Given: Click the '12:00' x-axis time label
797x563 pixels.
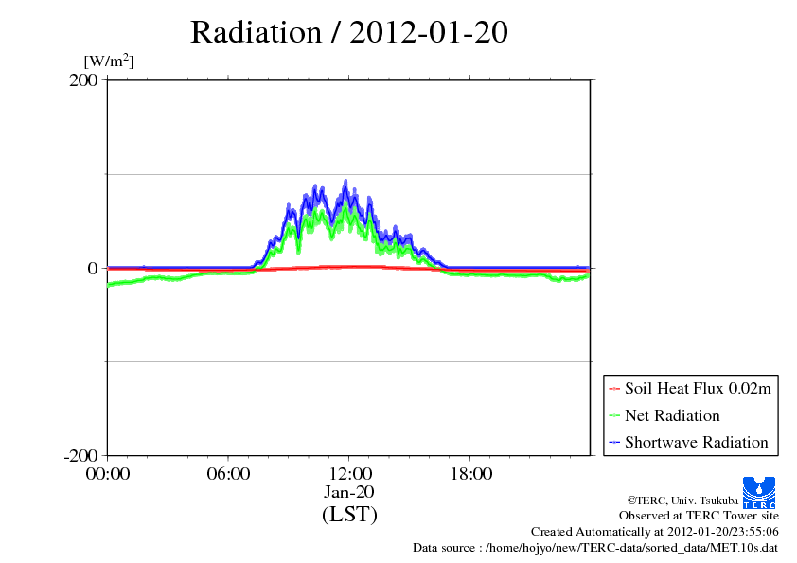Looking at the screenshot, I should pos(350,474).
